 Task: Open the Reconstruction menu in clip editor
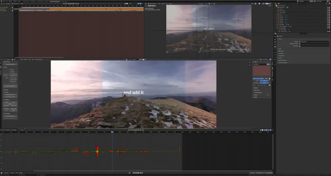pyautogui.click(x=38, y=59)
